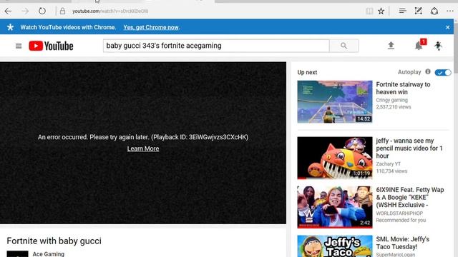This screenshot has width=458, height=257.
Task: Make a web note pen icon
Action: click(x=418, y=11)
